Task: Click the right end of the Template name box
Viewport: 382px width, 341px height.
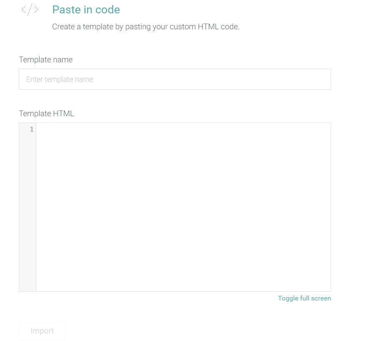Action: coord(317,79)
